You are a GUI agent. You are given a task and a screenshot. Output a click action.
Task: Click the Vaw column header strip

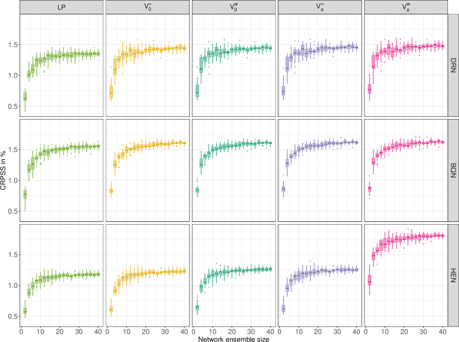(x=406, y=7)
